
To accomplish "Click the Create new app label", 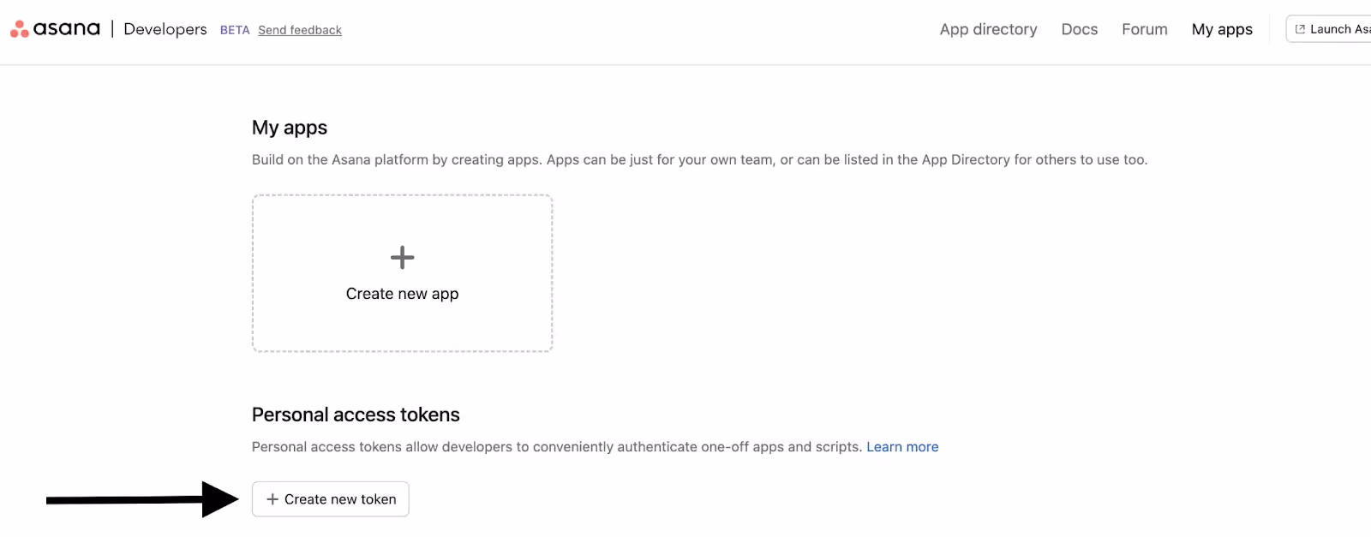I will click(402, 294).
